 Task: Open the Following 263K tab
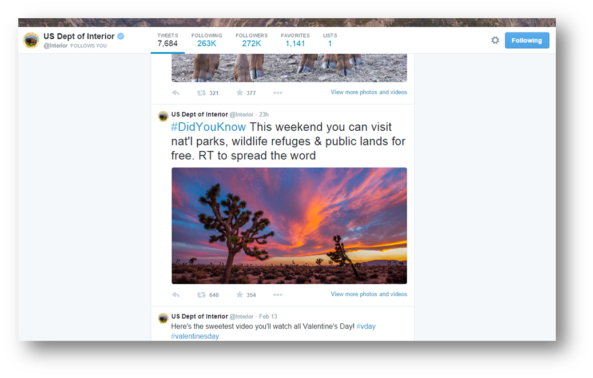pyautogui.click(x=206, y=40)
